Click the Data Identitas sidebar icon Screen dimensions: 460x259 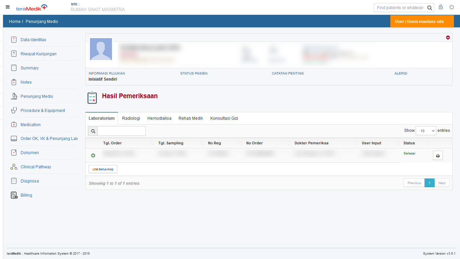(14, 39)
